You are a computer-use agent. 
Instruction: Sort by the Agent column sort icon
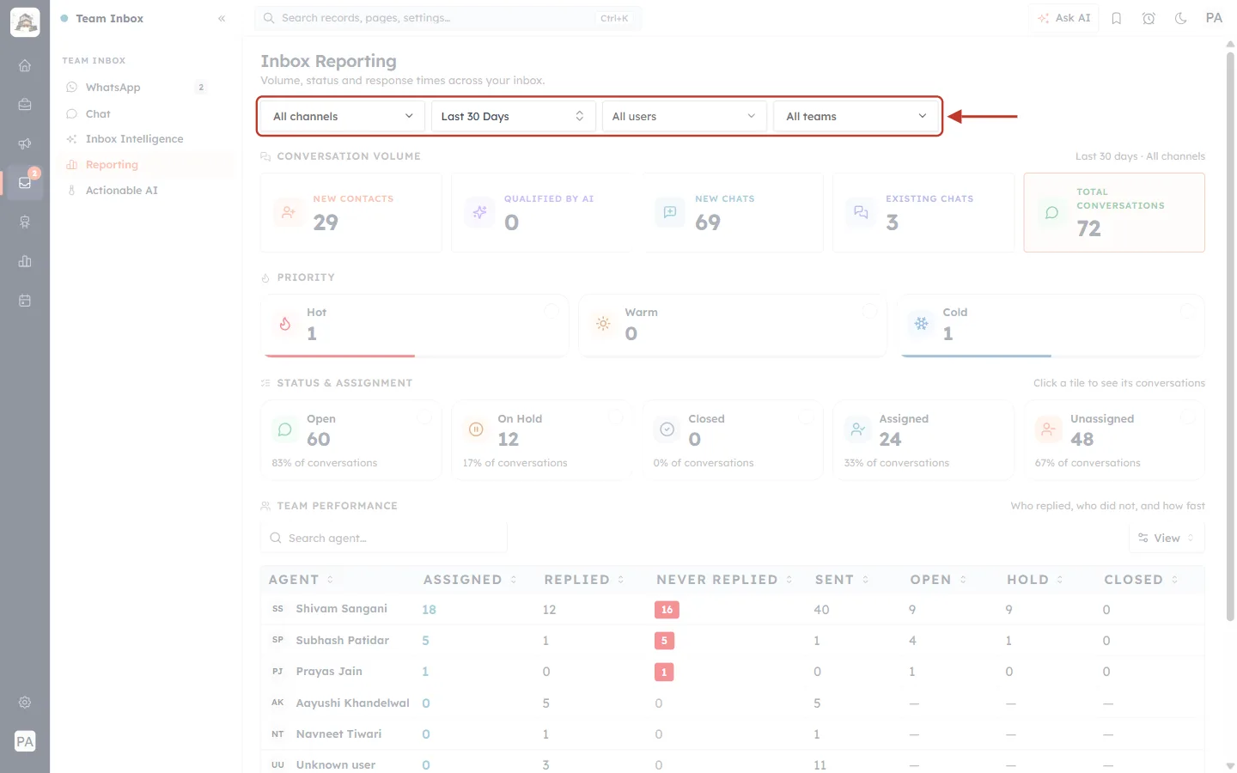pos(330,580)
